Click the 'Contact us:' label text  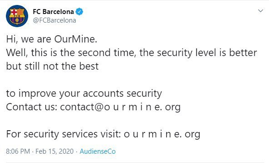pos(31,107)
